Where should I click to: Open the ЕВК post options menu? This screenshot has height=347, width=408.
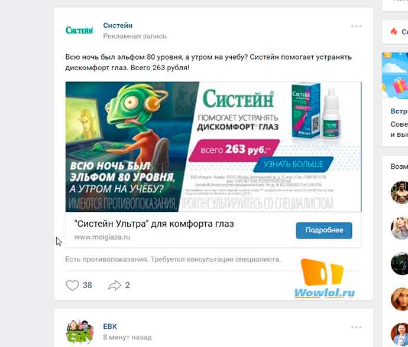pos(356,328)
